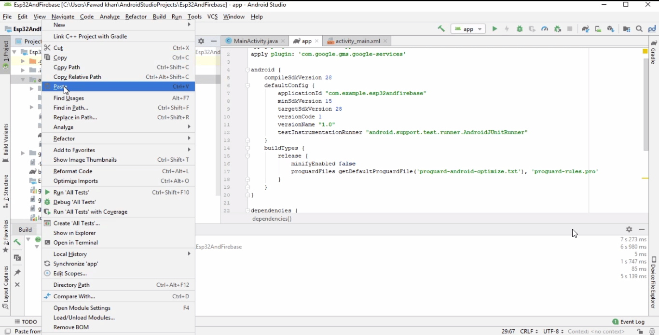The image size is (659, 335).
Task: Expand the Esp3 node in Project tree
Action: (x=15, y=52)
